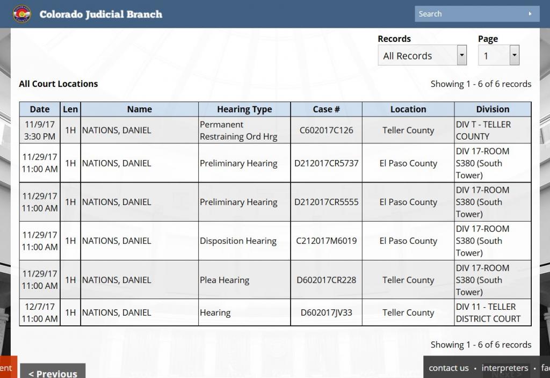Sort by the Date column header
Screen dimensions: 550x378
[x=40, y=109]
